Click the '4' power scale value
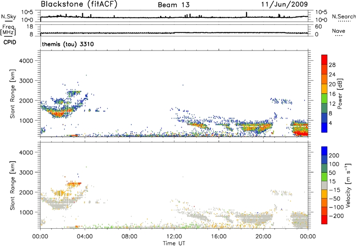 coord(331,123)
